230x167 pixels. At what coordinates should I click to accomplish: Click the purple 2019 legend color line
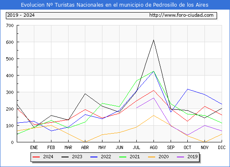(x=181, y=157)
